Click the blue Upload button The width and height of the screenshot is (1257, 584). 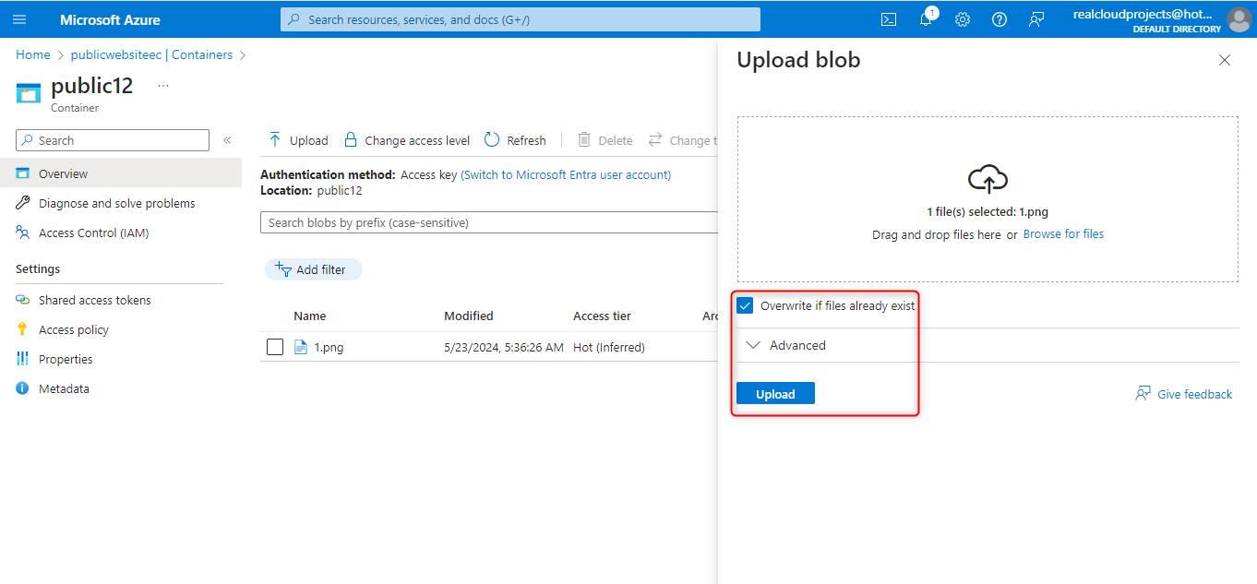775,394
